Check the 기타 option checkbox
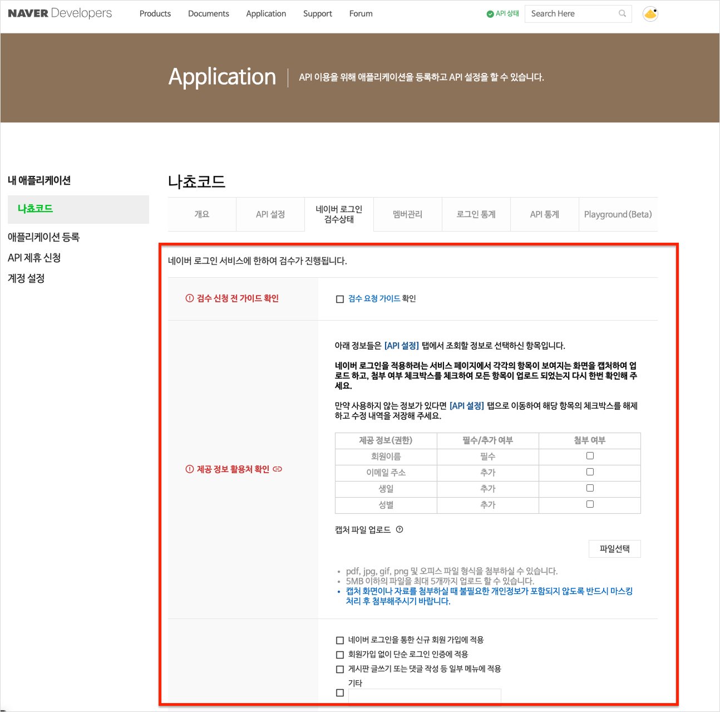Image resolution: width=720 pixels, height=712 pixels. point(339,693)
